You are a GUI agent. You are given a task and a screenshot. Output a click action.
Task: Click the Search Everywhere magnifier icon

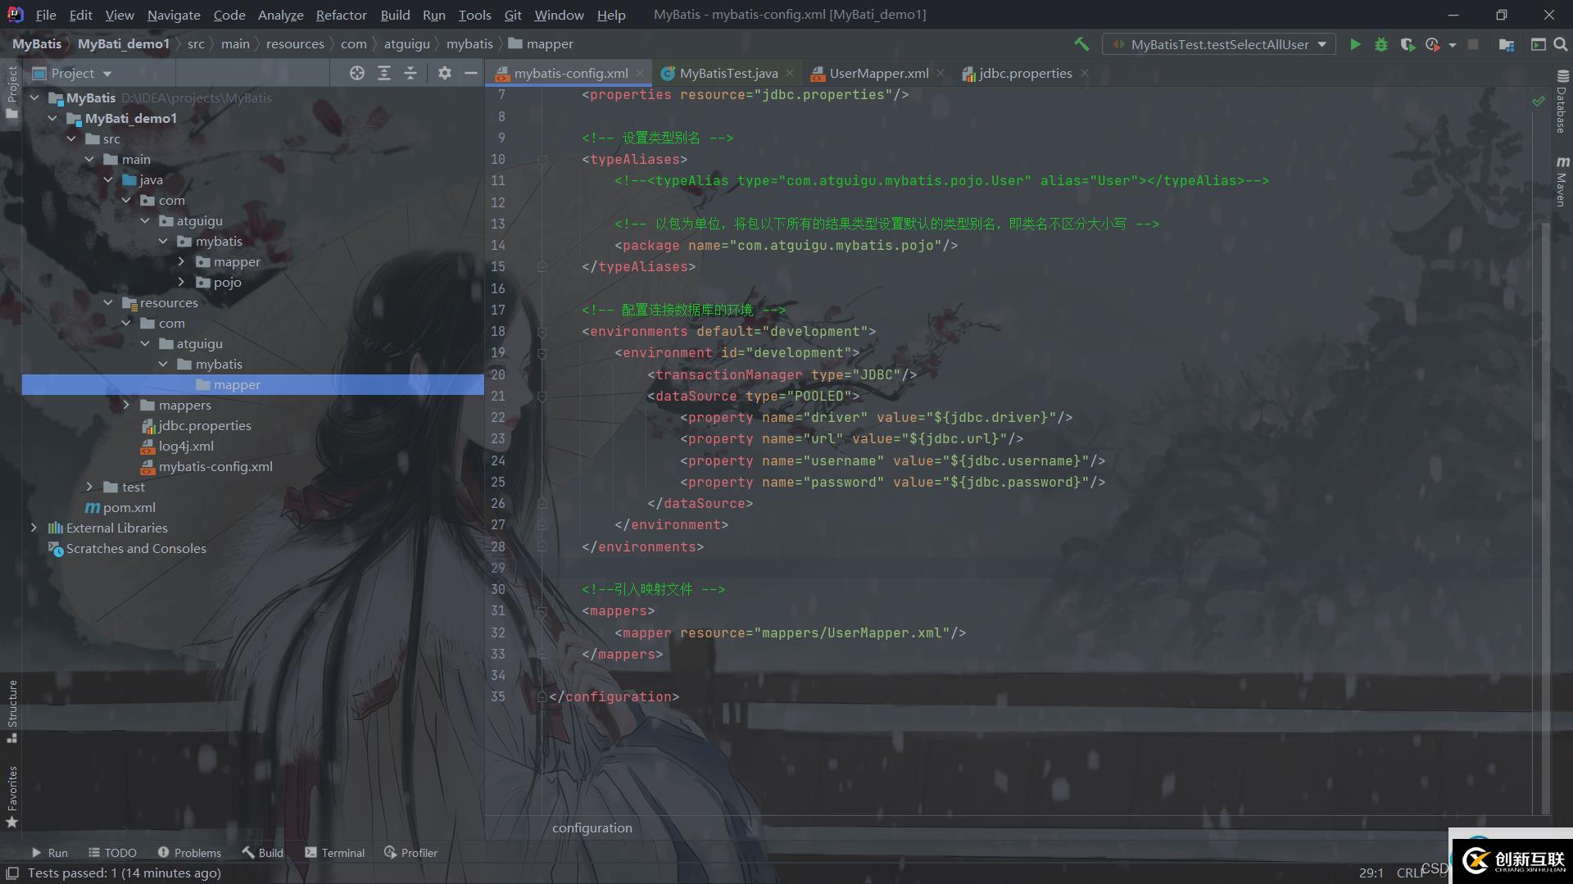click(1561, 44)
